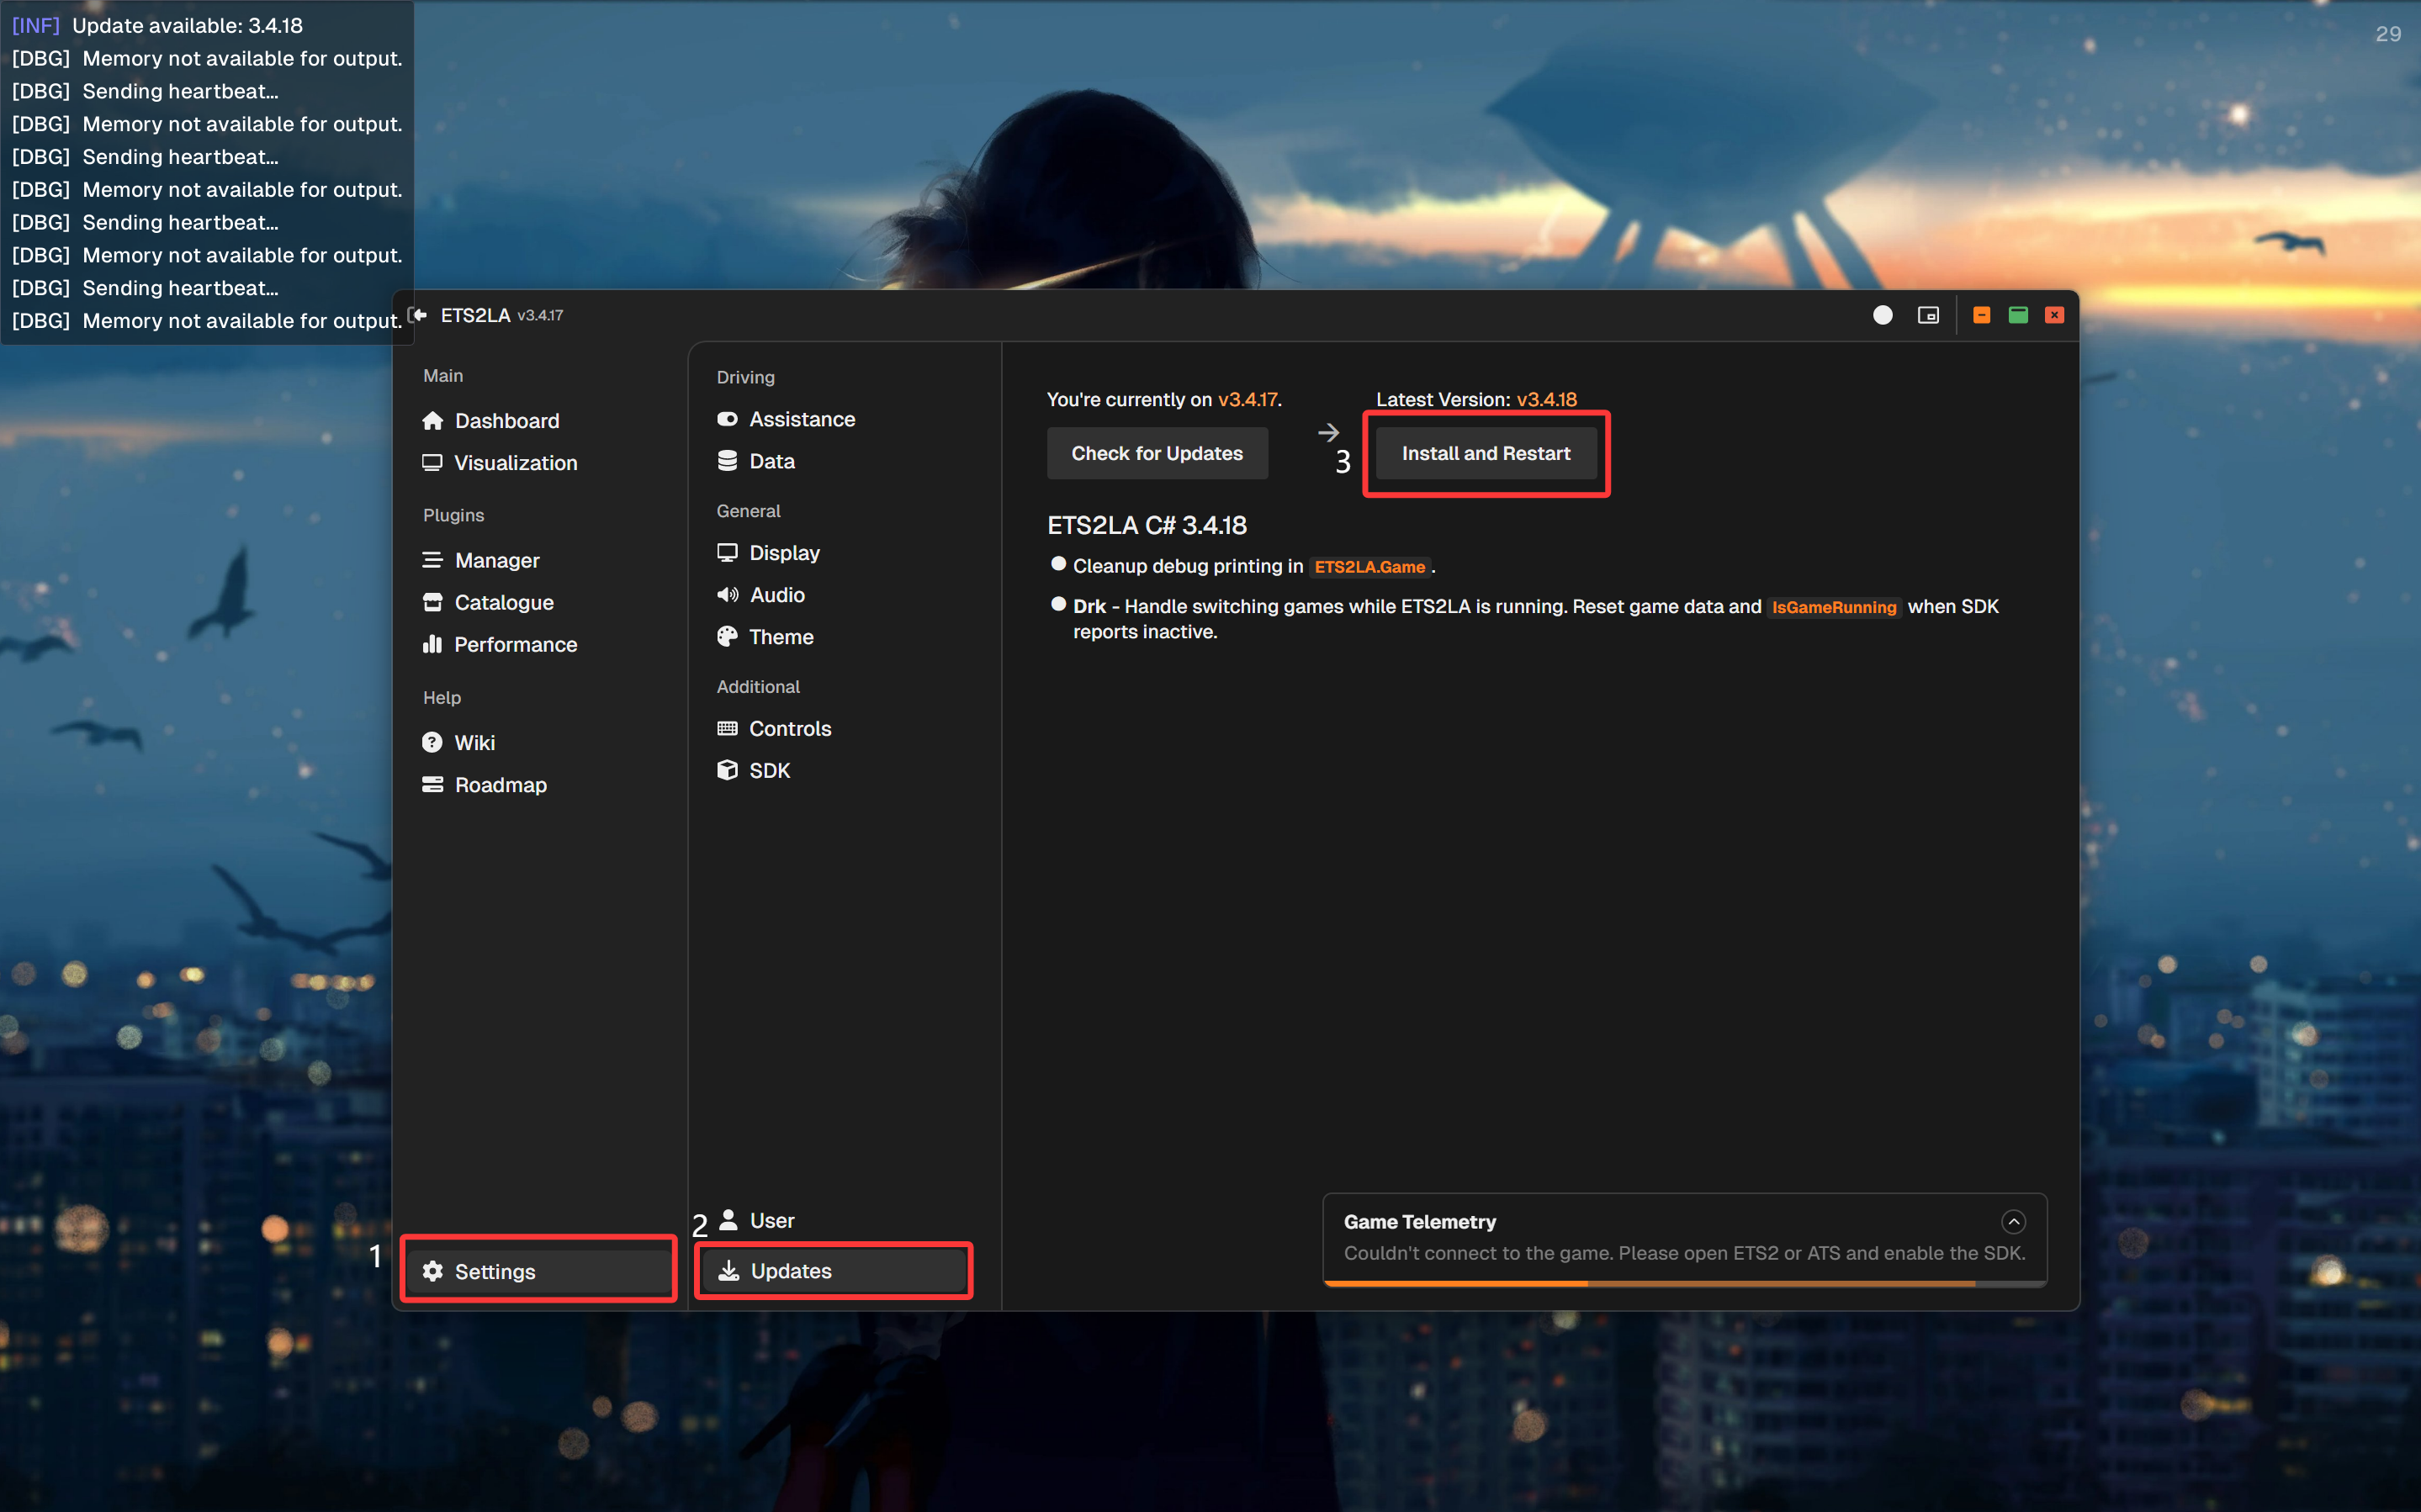Select the Updates settings entry
This screenshot has width=2421, height=1512.
[x=835, y=1270]
